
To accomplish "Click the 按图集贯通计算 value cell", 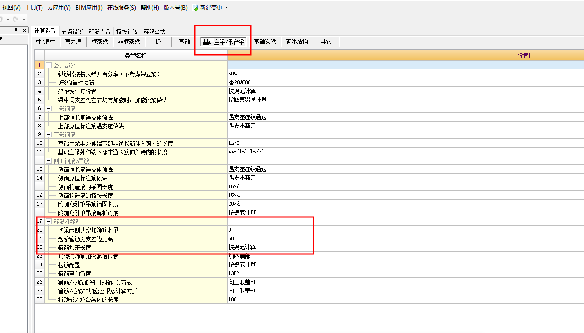I will [x=406, y=100].
